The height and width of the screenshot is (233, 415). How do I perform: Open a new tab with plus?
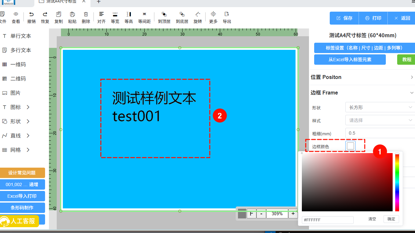coord(99,2)
